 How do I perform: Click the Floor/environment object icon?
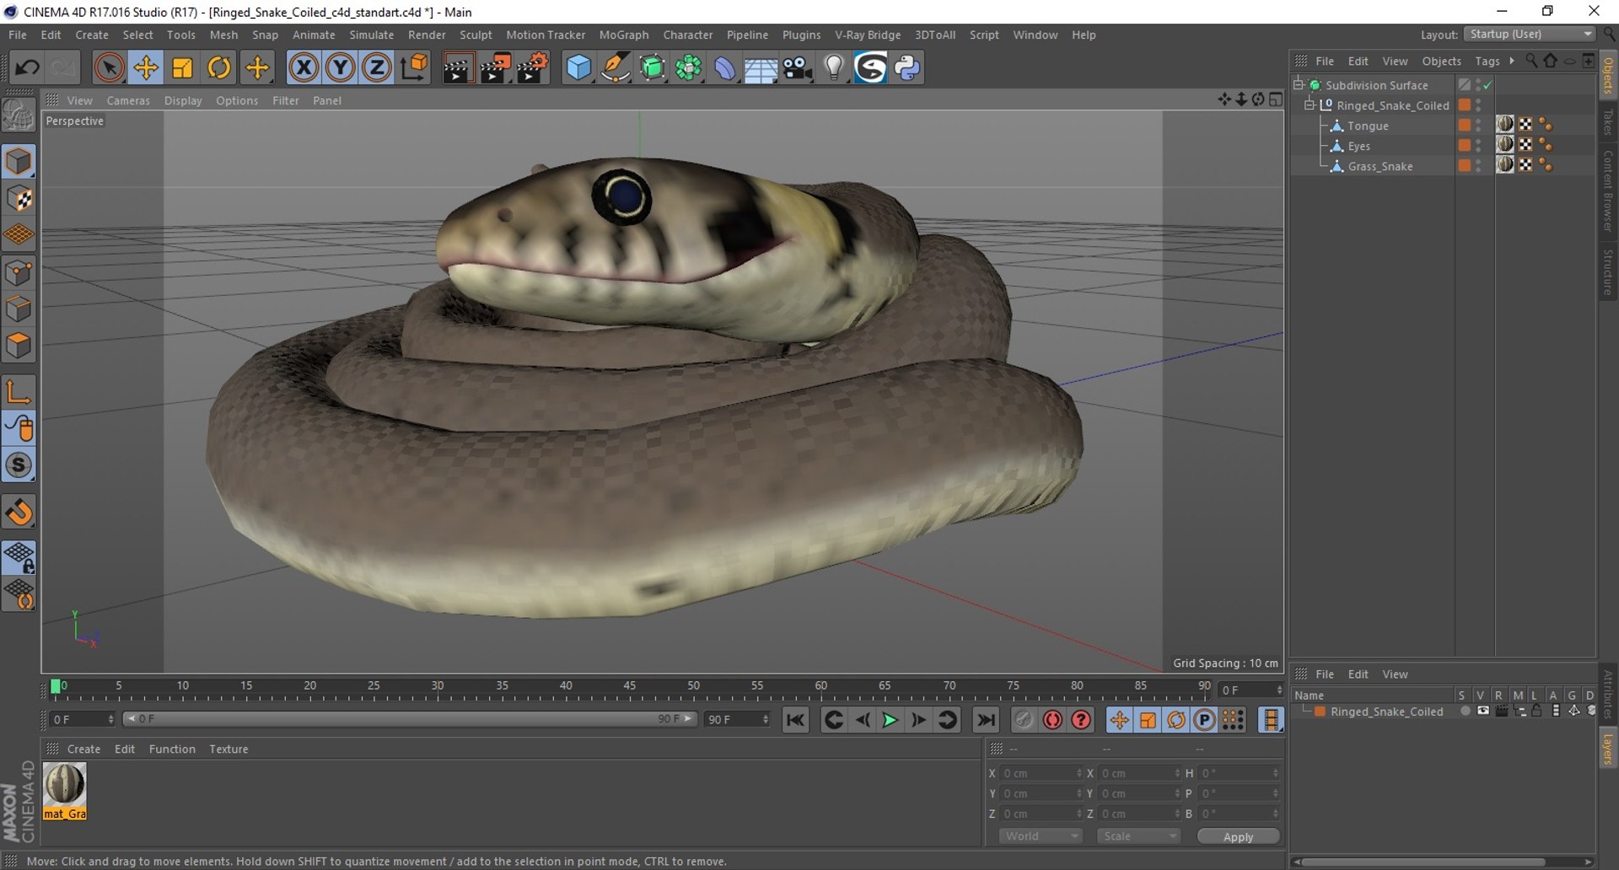(761, 67)
